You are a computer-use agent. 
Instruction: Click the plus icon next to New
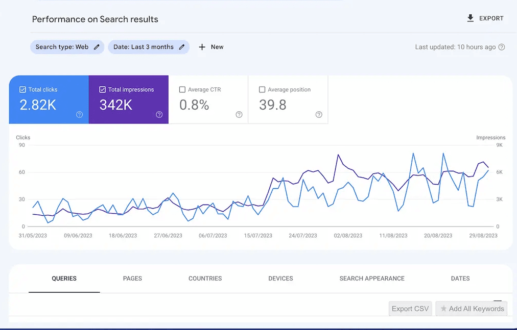202,47
